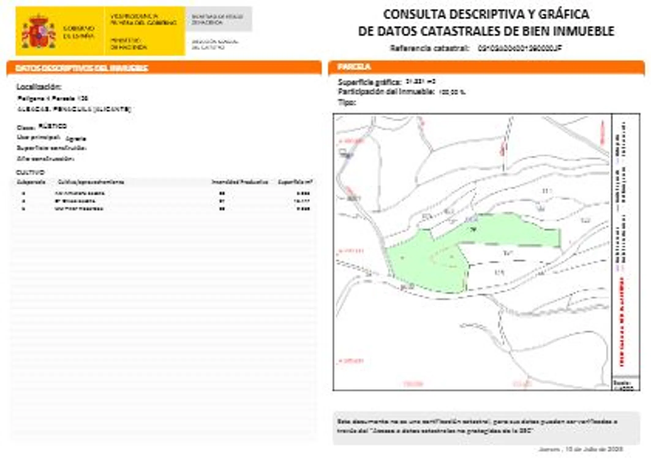Click the Intensidad Productiva column header
651x459 pixels.
point(240,182)
